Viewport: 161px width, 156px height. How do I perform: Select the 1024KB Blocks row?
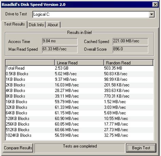(79, 135)
